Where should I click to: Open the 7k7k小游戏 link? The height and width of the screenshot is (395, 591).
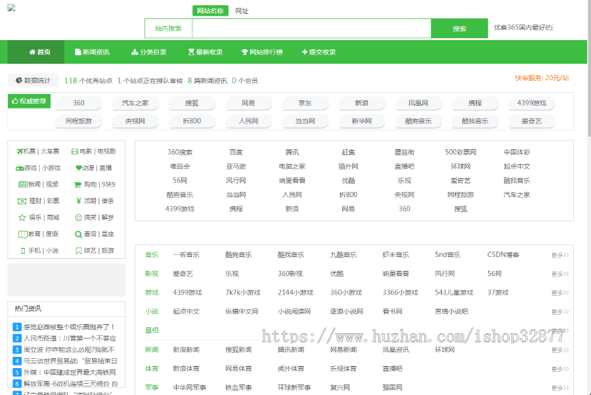point(243,292)
